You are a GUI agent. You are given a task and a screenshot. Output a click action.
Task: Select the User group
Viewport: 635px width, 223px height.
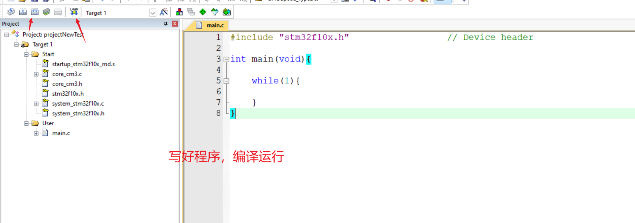[x=48, y=123]
